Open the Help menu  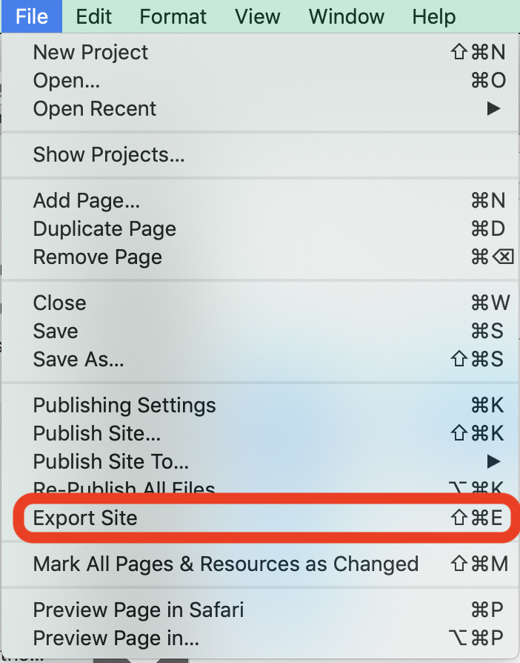[x=434, y=16]
